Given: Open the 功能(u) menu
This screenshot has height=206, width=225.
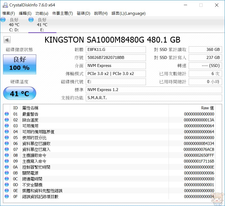Looking at the screenshot, I should point(42,13).
